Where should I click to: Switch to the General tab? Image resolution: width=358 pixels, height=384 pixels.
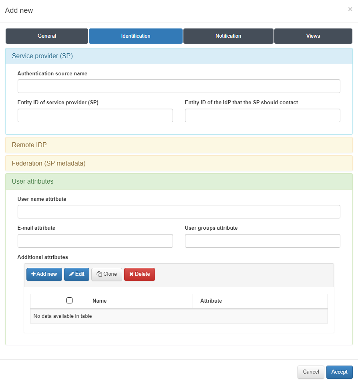tap(47, 36)
